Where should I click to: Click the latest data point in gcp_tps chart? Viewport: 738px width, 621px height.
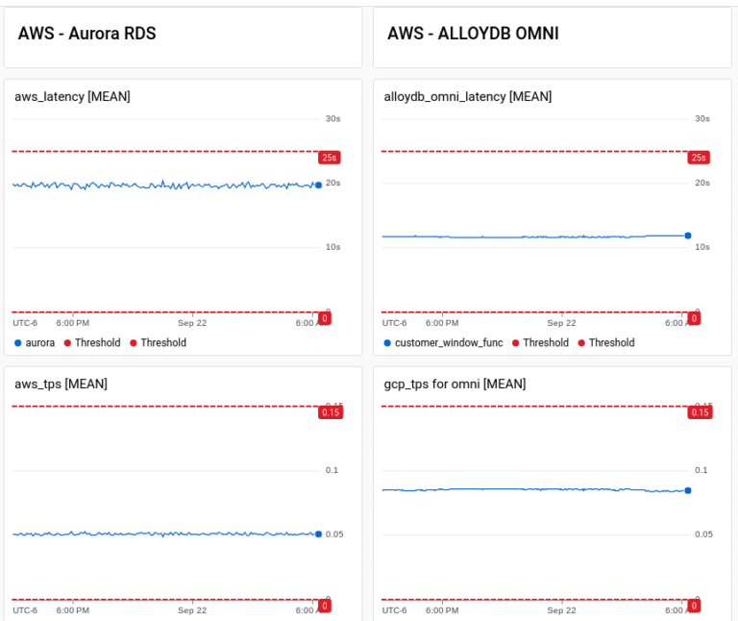[x=688, y=490]
